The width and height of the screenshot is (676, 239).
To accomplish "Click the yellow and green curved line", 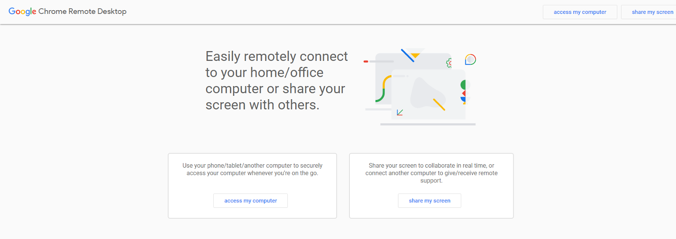I will pos(383,89).
